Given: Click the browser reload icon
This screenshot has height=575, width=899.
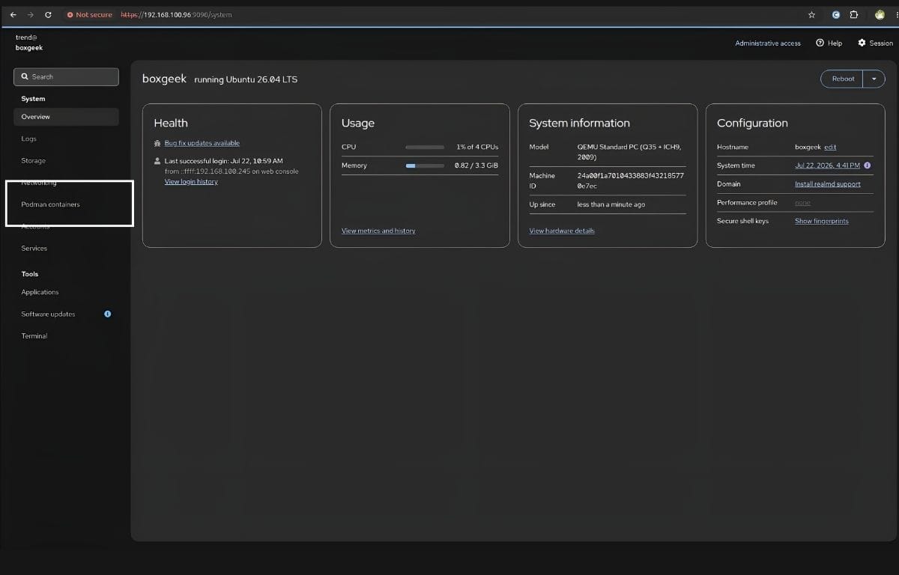Looking at the screenshot, I should coord(49,14).
